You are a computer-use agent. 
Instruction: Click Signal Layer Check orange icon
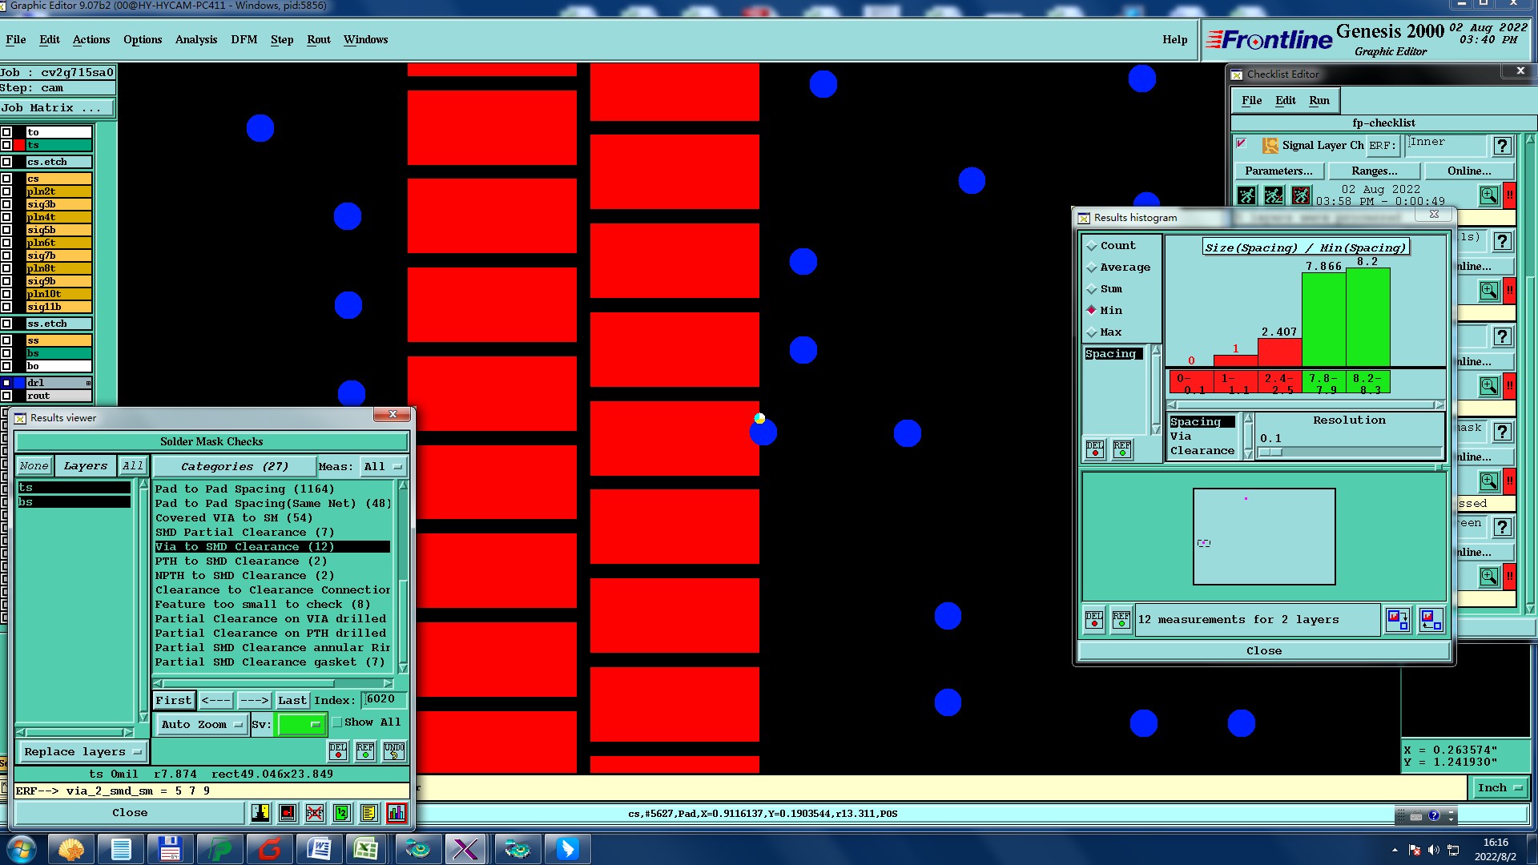point(1270,145)
